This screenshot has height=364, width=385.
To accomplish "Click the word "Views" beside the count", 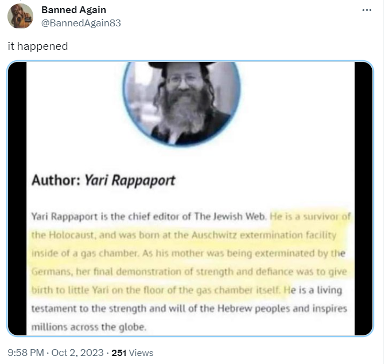I will (141, 353).
